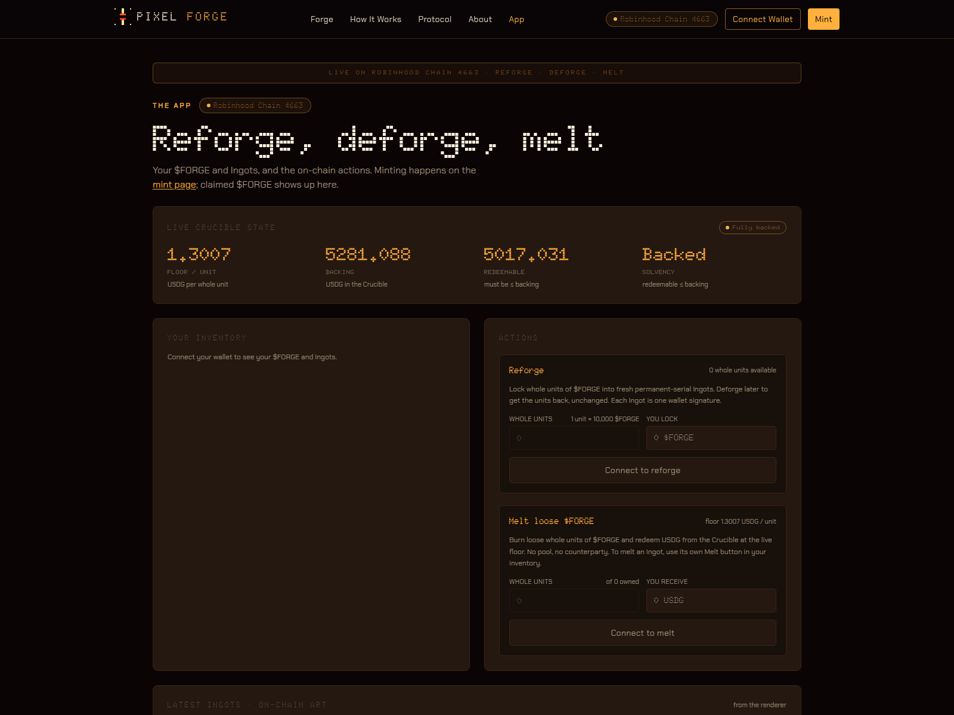The image size is (954, 715).
Task: Click the redeemable value 5017.031
Action: coord(526,254)
